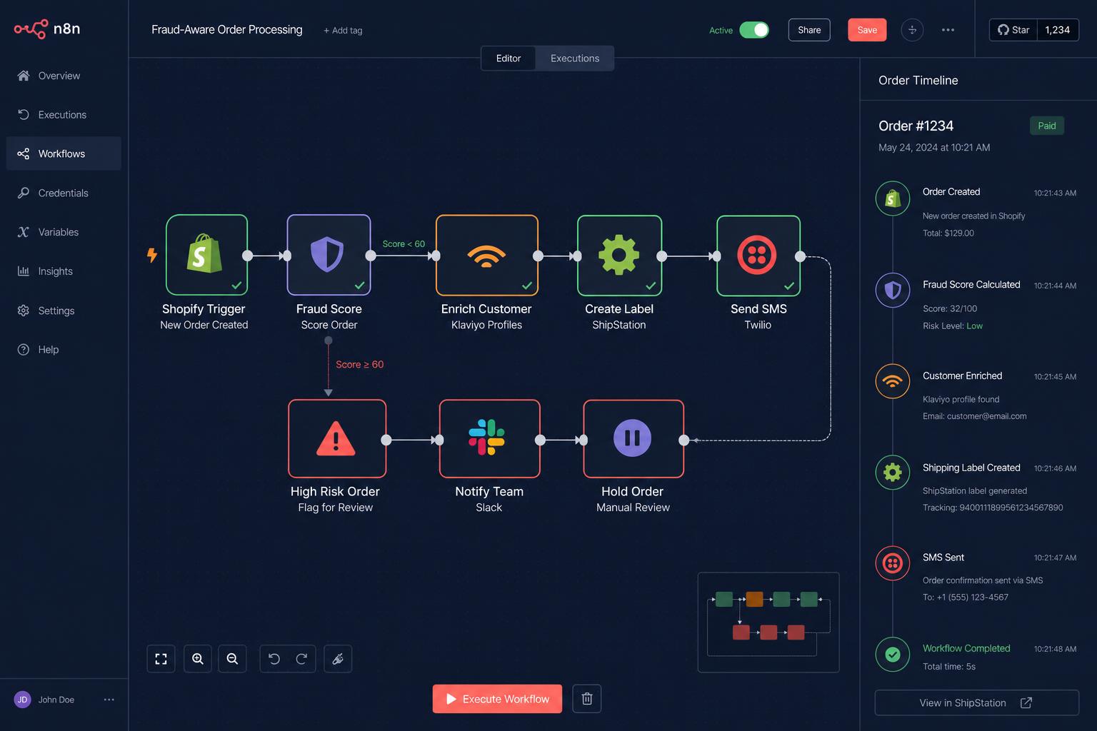Click the lightning bolt trigger icon
Image resolution: width=1097 pixels, height=731 pixels.
152,255
